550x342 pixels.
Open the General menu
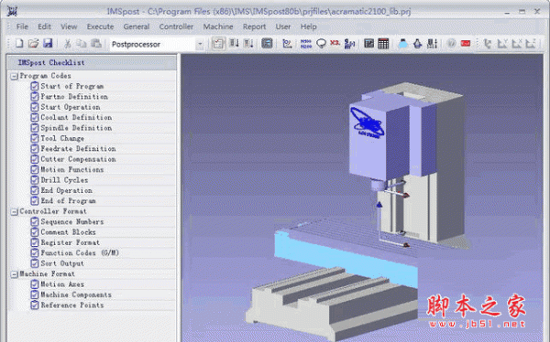point(137,27)
